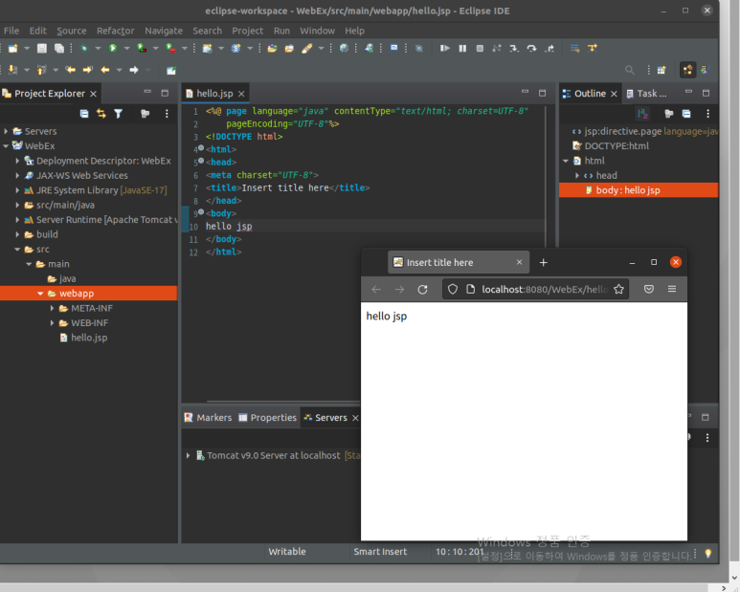Switch to the Properties tab

[268, 418]
